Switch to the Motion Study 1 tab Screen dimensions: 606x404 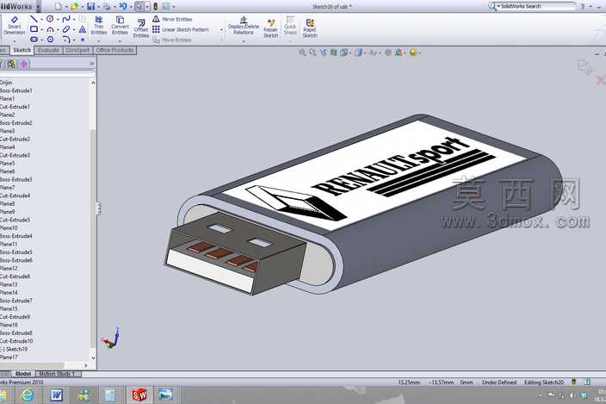[x=57, y=374]
